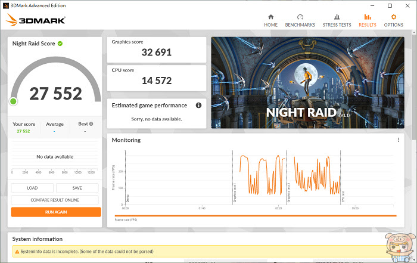417x263 pixels.
Task: Click the SystemInfo warning triangle icon
Action: [x=17, y=252]
